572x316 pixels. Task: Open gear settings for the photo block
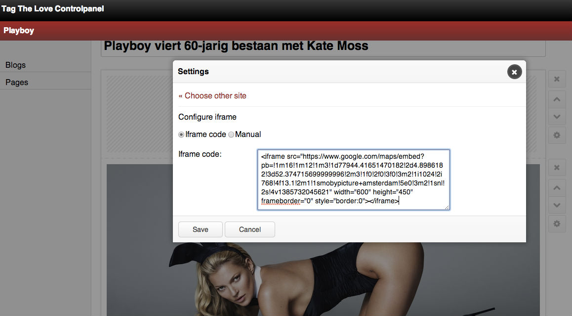557,224
